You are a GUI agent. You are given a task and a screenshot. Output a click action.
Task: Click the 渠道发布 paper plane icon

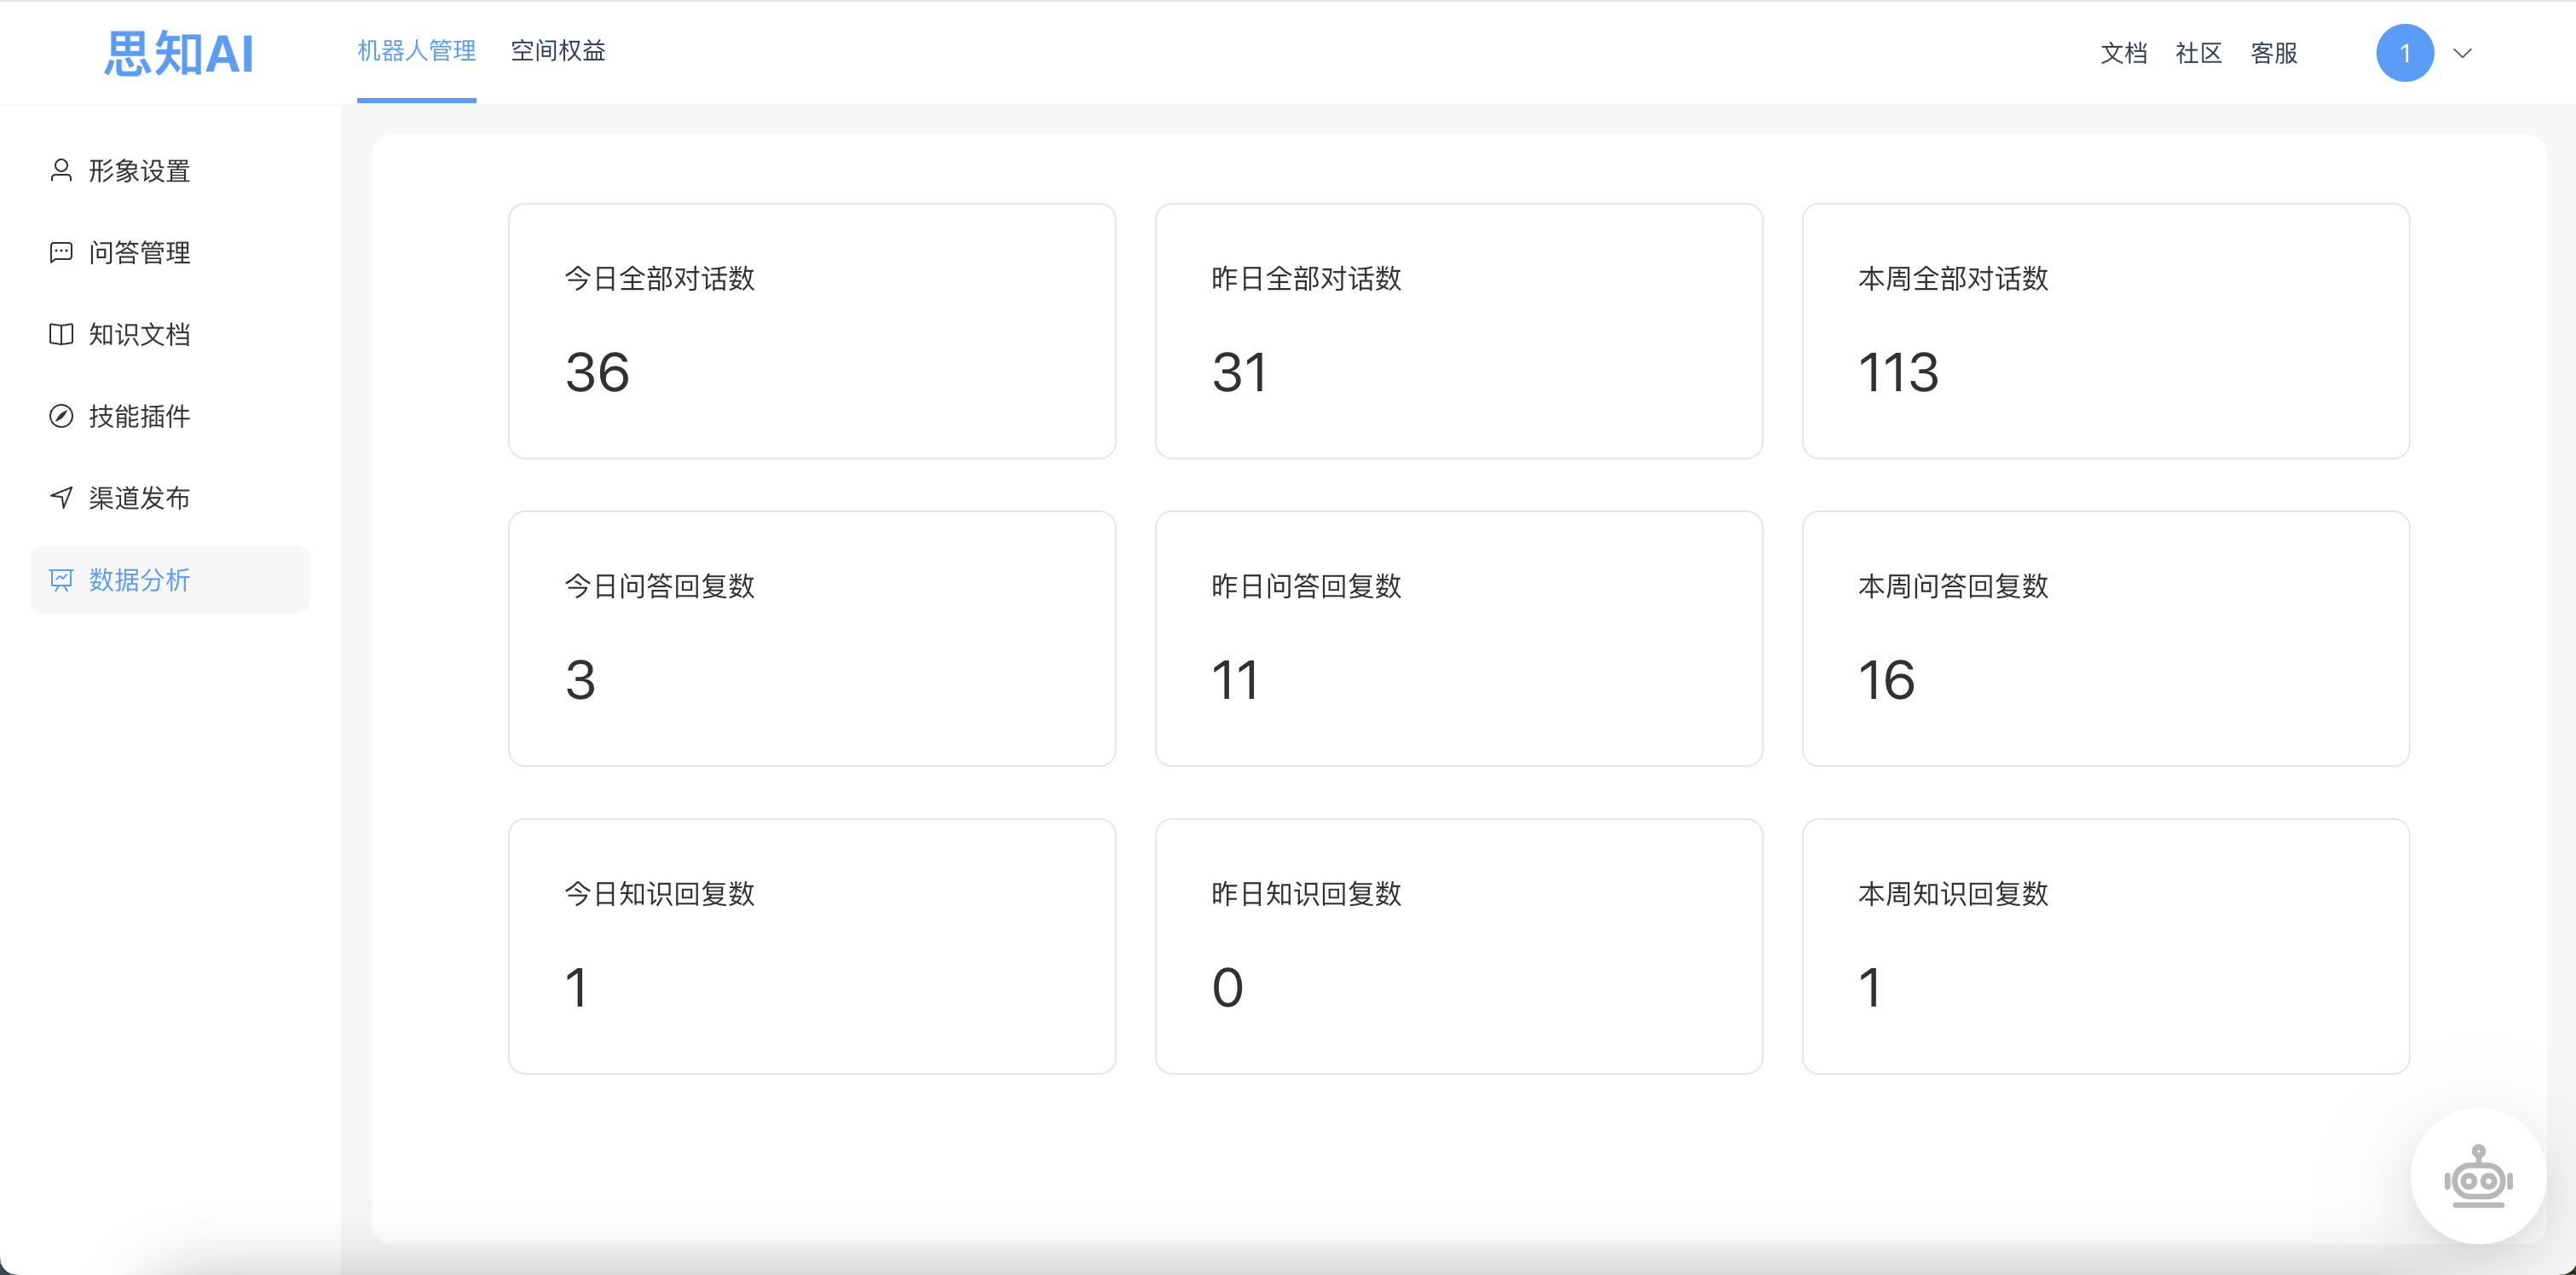tap(61, 498)
